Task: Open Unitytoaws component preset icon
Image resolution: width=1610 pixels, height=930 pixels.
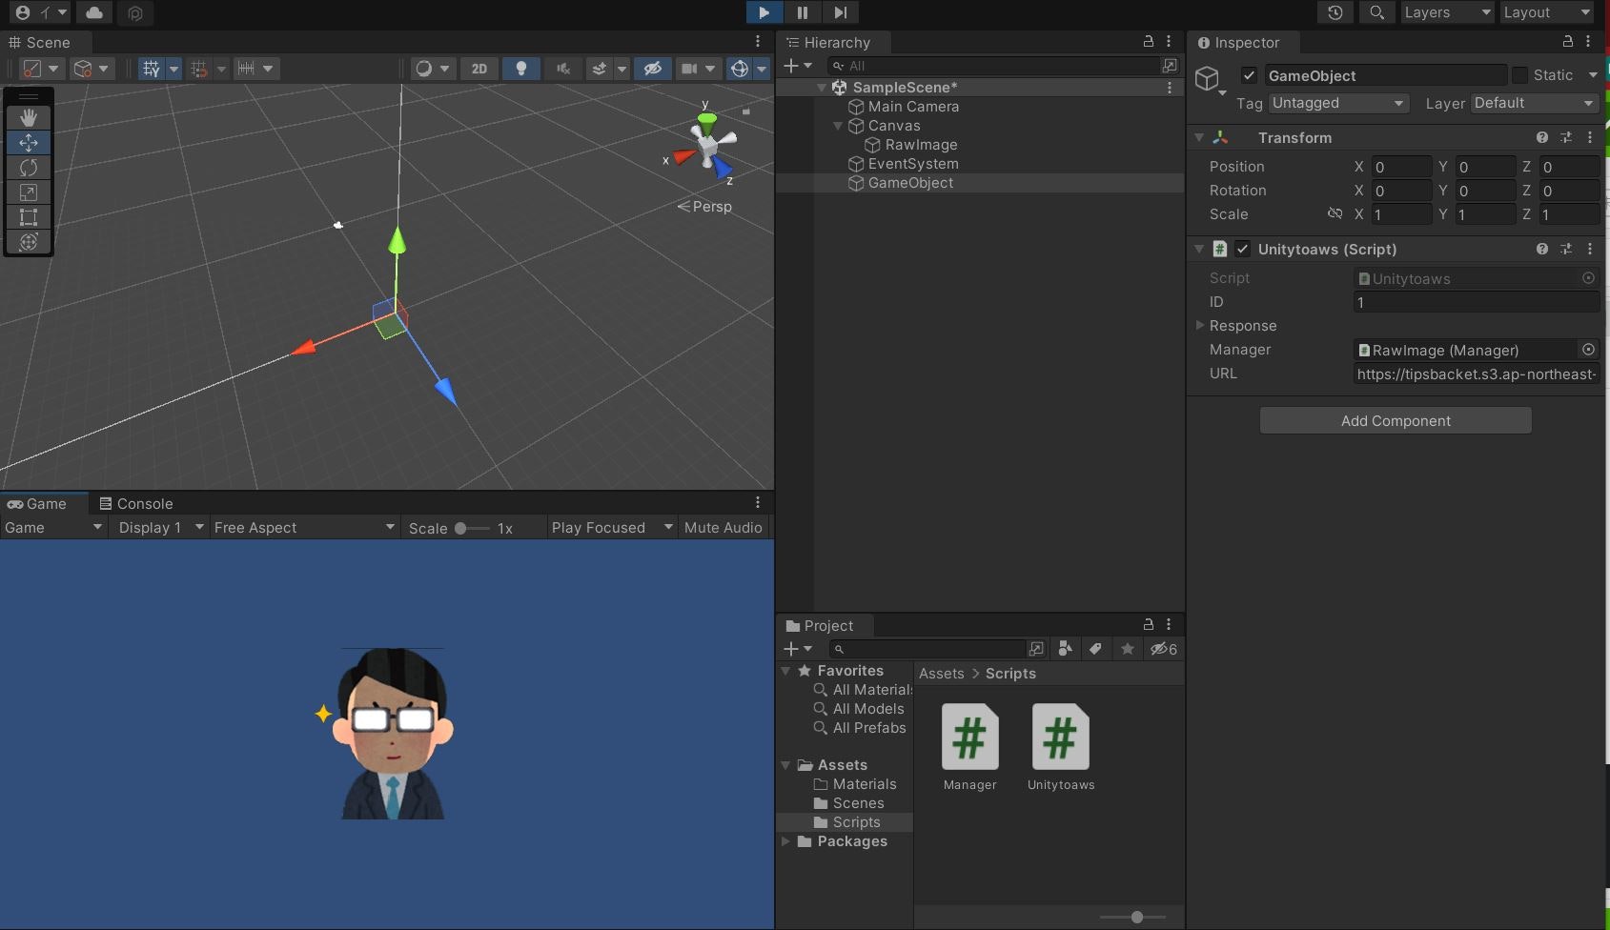Action: 1565,249
